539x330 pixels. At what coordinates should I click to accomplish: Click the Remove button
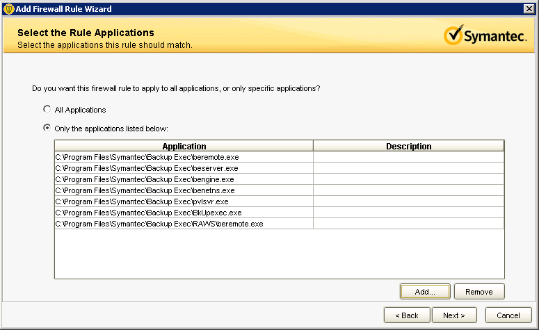[x=479, y=292]
